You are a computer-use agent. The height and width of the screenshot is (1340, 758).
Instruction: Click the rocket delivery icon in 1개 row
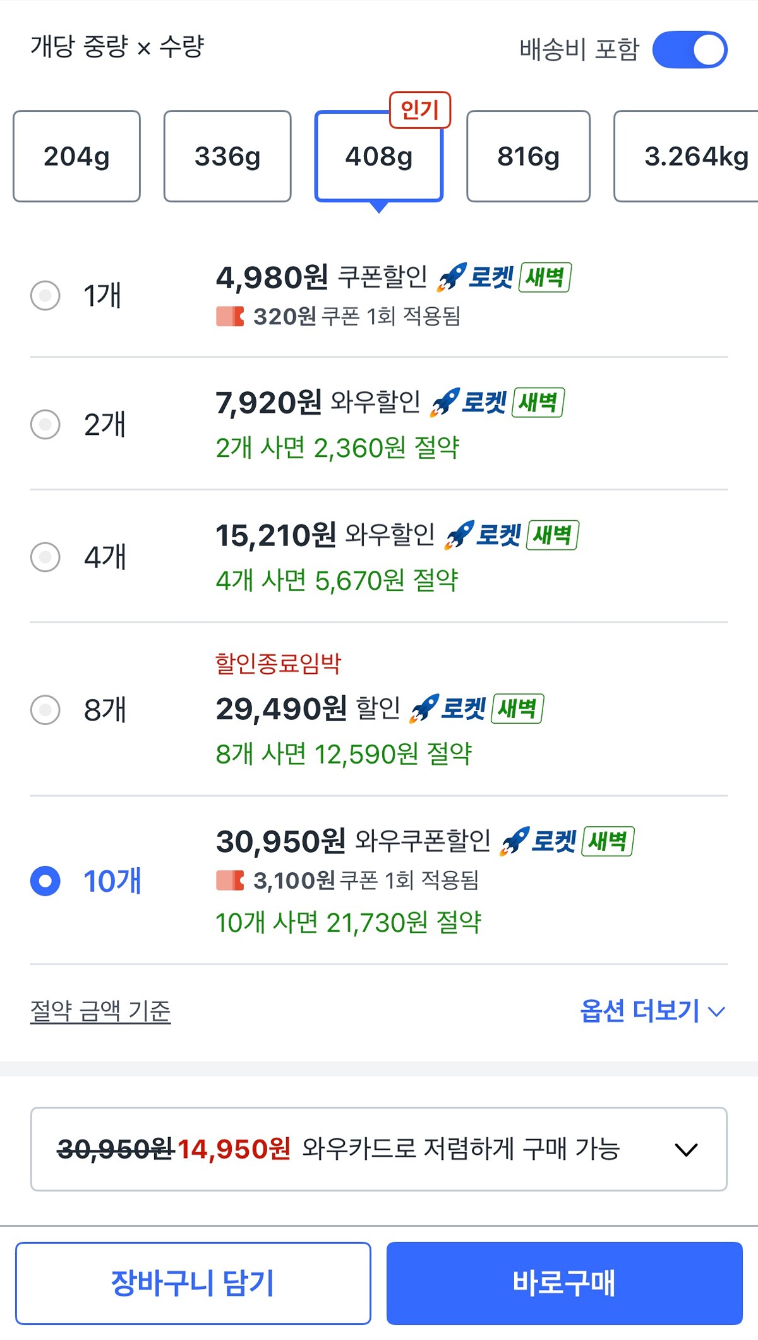point(452,277)
